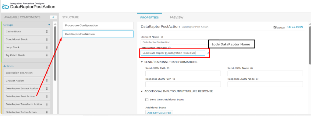Grab the DataRaptor Transform Action drag handle
Screen dimensions: 312x116
[47, 104]
